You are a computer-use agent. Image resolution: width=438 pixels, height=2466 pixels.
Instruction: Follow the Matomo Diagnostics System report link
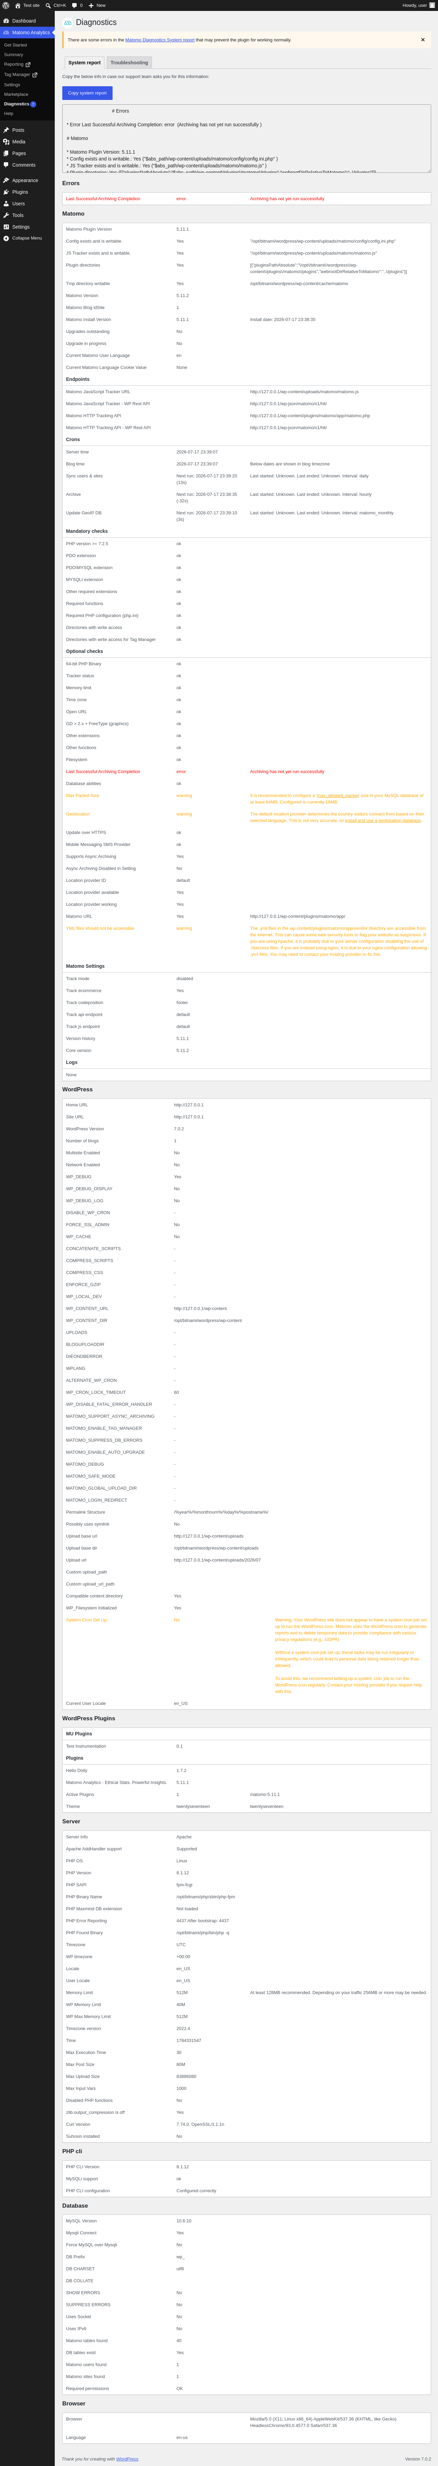click(x=160, y=40)
